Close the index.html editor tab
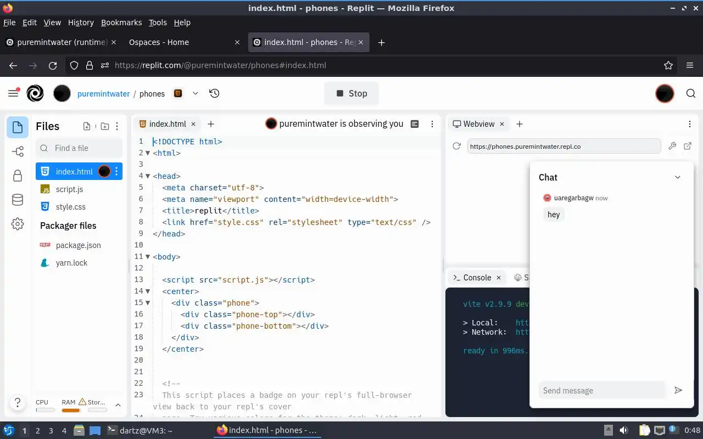The image size is (703, 439). (x=193, y=124)
